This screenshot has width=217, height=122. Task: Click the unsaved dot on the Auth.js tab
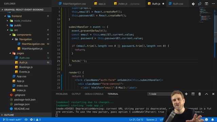tap(163, 4)
